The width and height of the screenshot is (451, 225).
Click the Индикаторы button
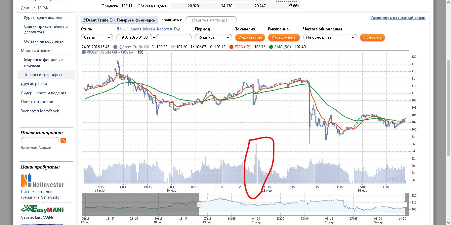250,37
